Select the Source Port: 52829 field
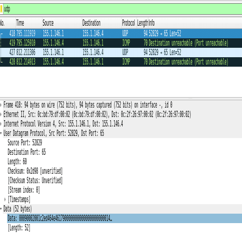Screen dimensions: 242x242 click(25, 143)
